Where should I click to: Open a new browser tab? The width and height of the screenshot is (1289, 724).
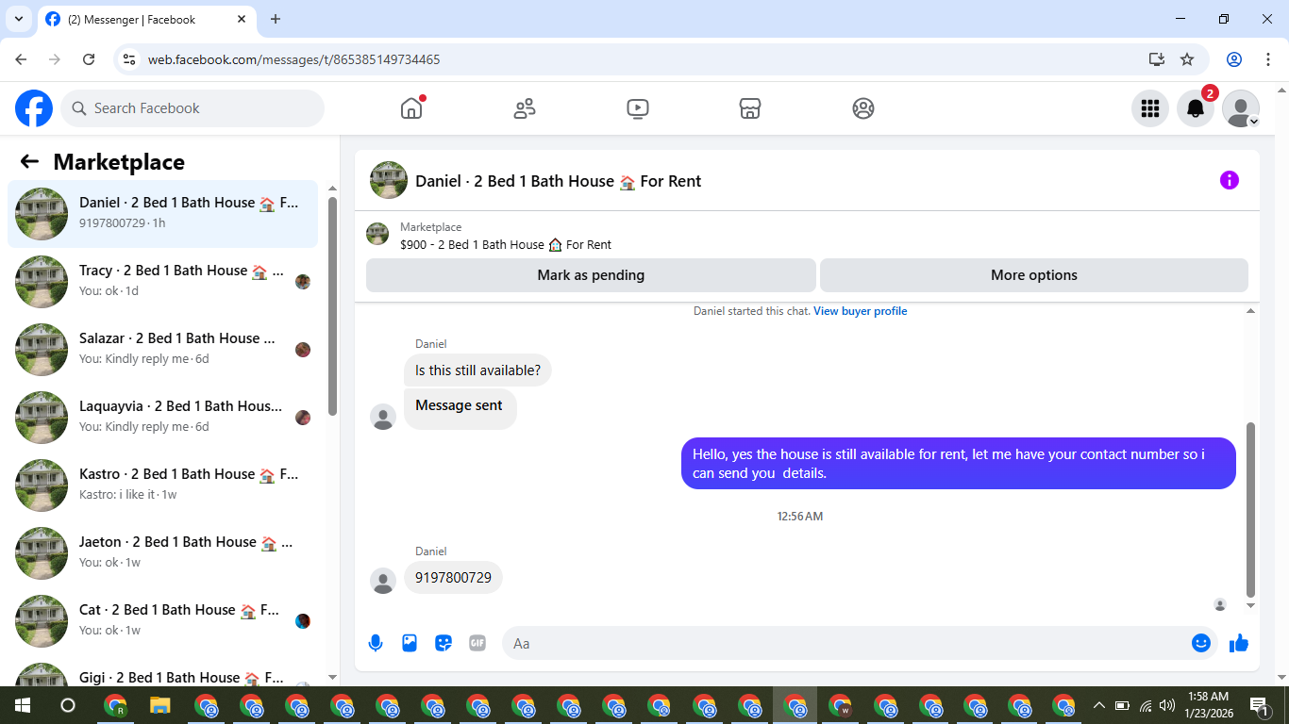[276, 19]
